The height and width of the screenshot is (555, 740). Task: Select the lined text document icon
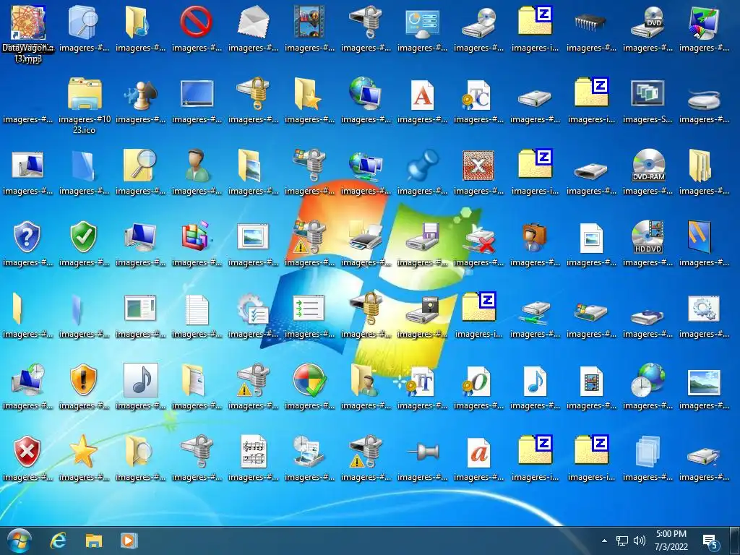coord(197,309)
